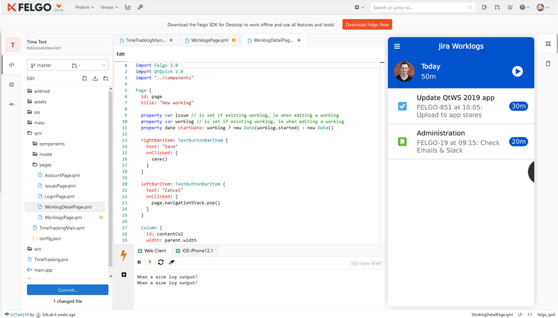Expand the model folder
Image resolution: width=558 pixels, height=318 pixels.
pos(43,154)
